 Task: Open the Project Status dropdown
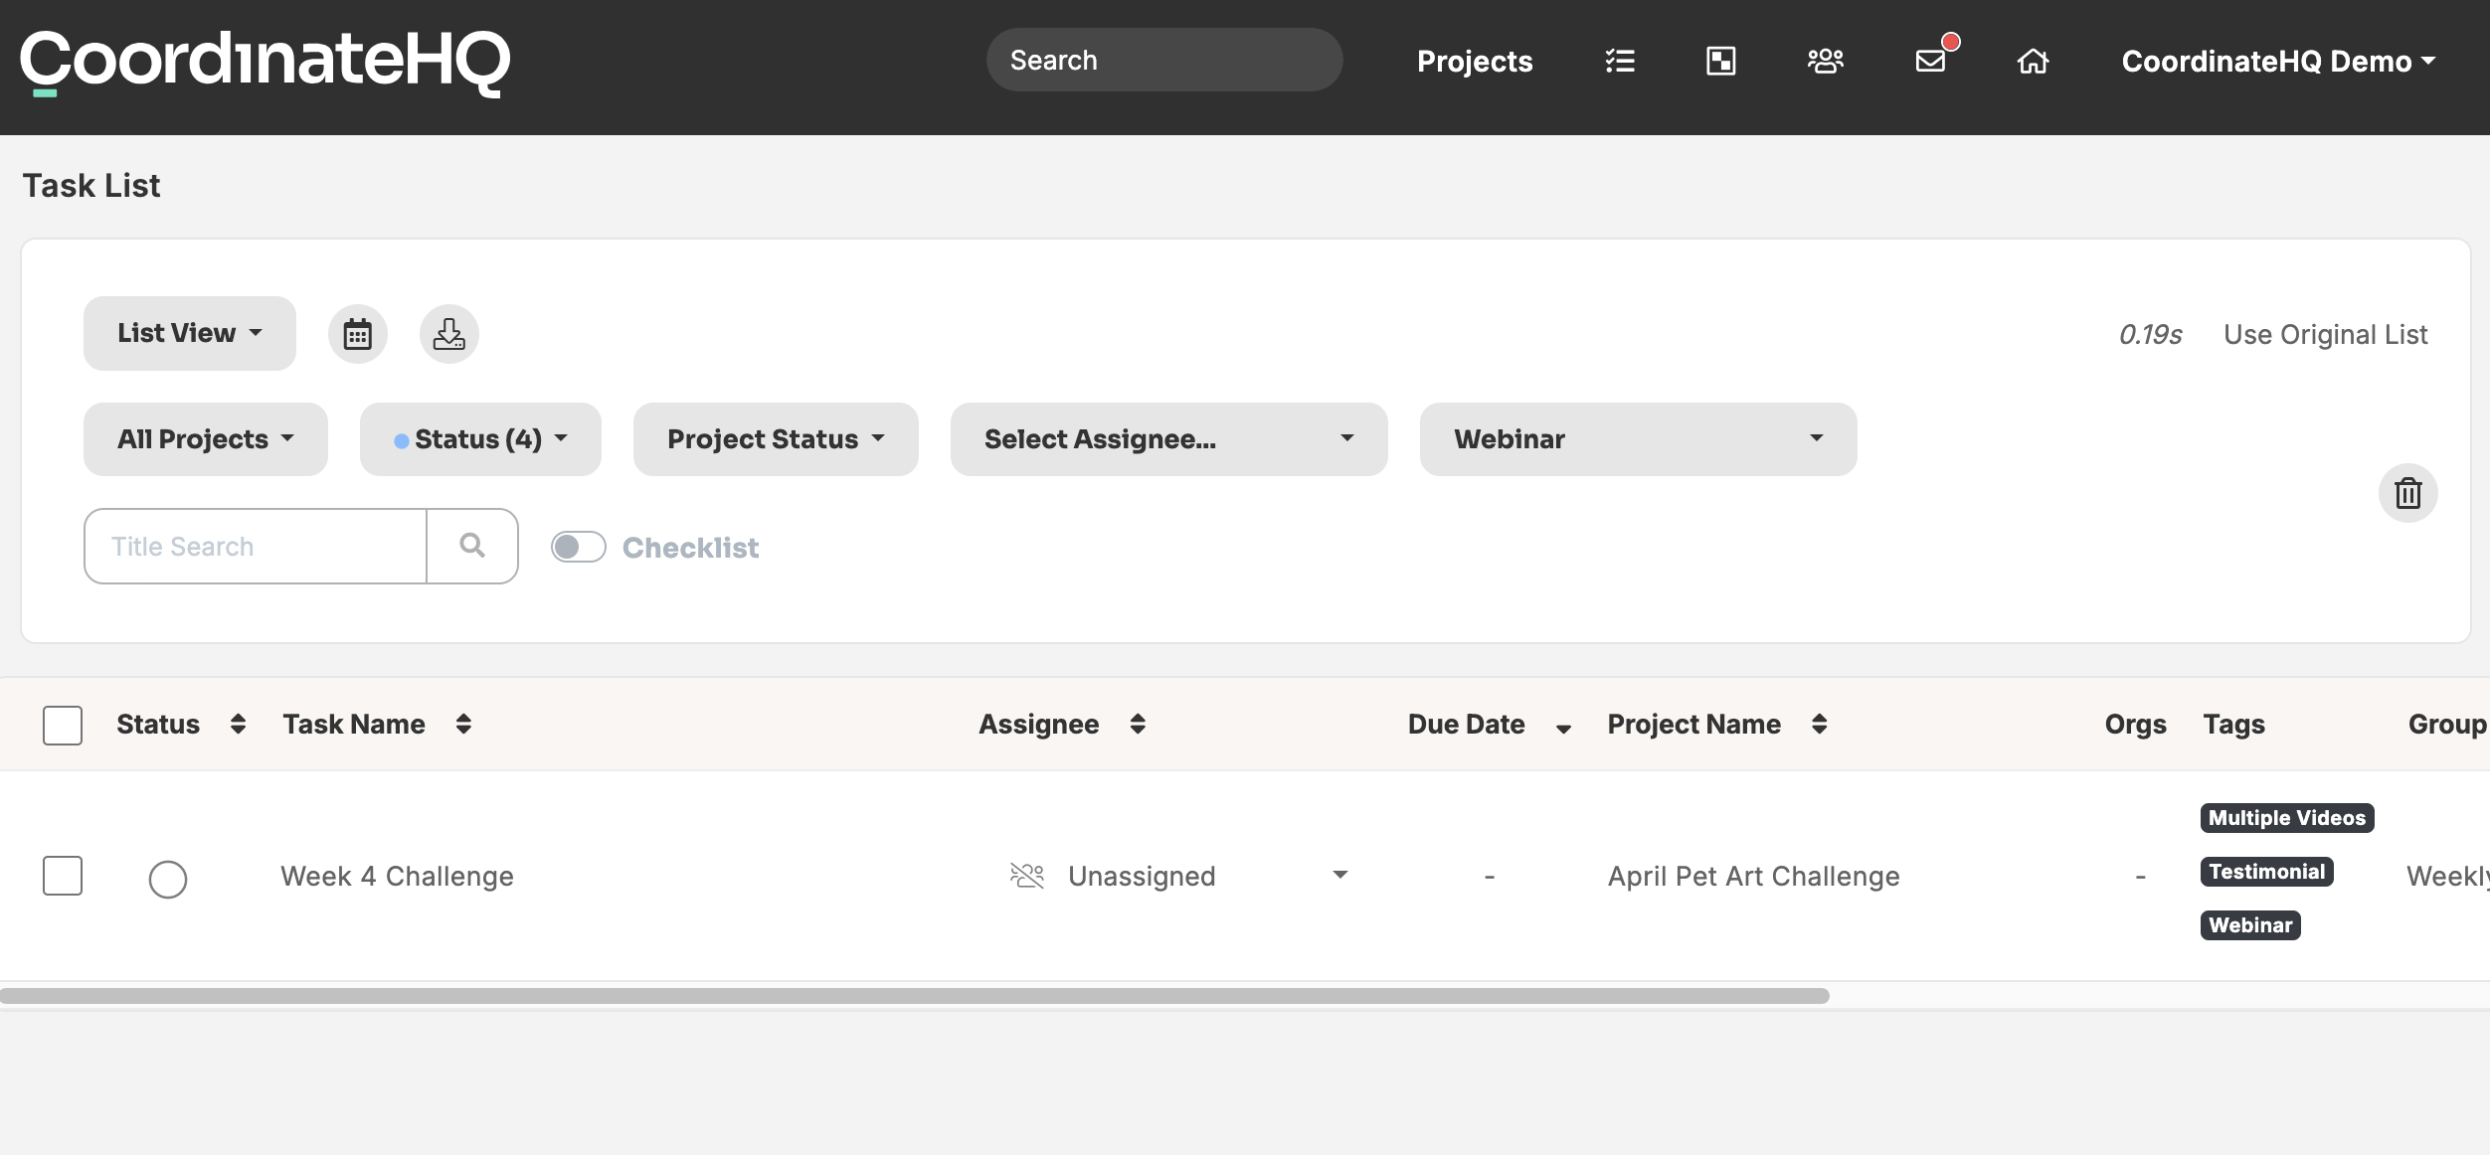click(776, 439)
